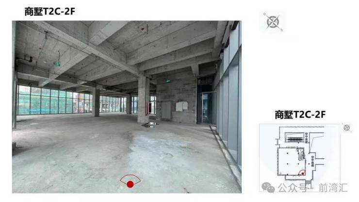359x202 pixels.
Task: Select the 商墅T2C-2F title above floor plan
Action: pos(300,115)
